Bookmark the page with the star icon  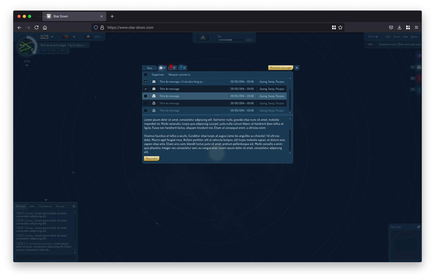[x=340, y=27]
